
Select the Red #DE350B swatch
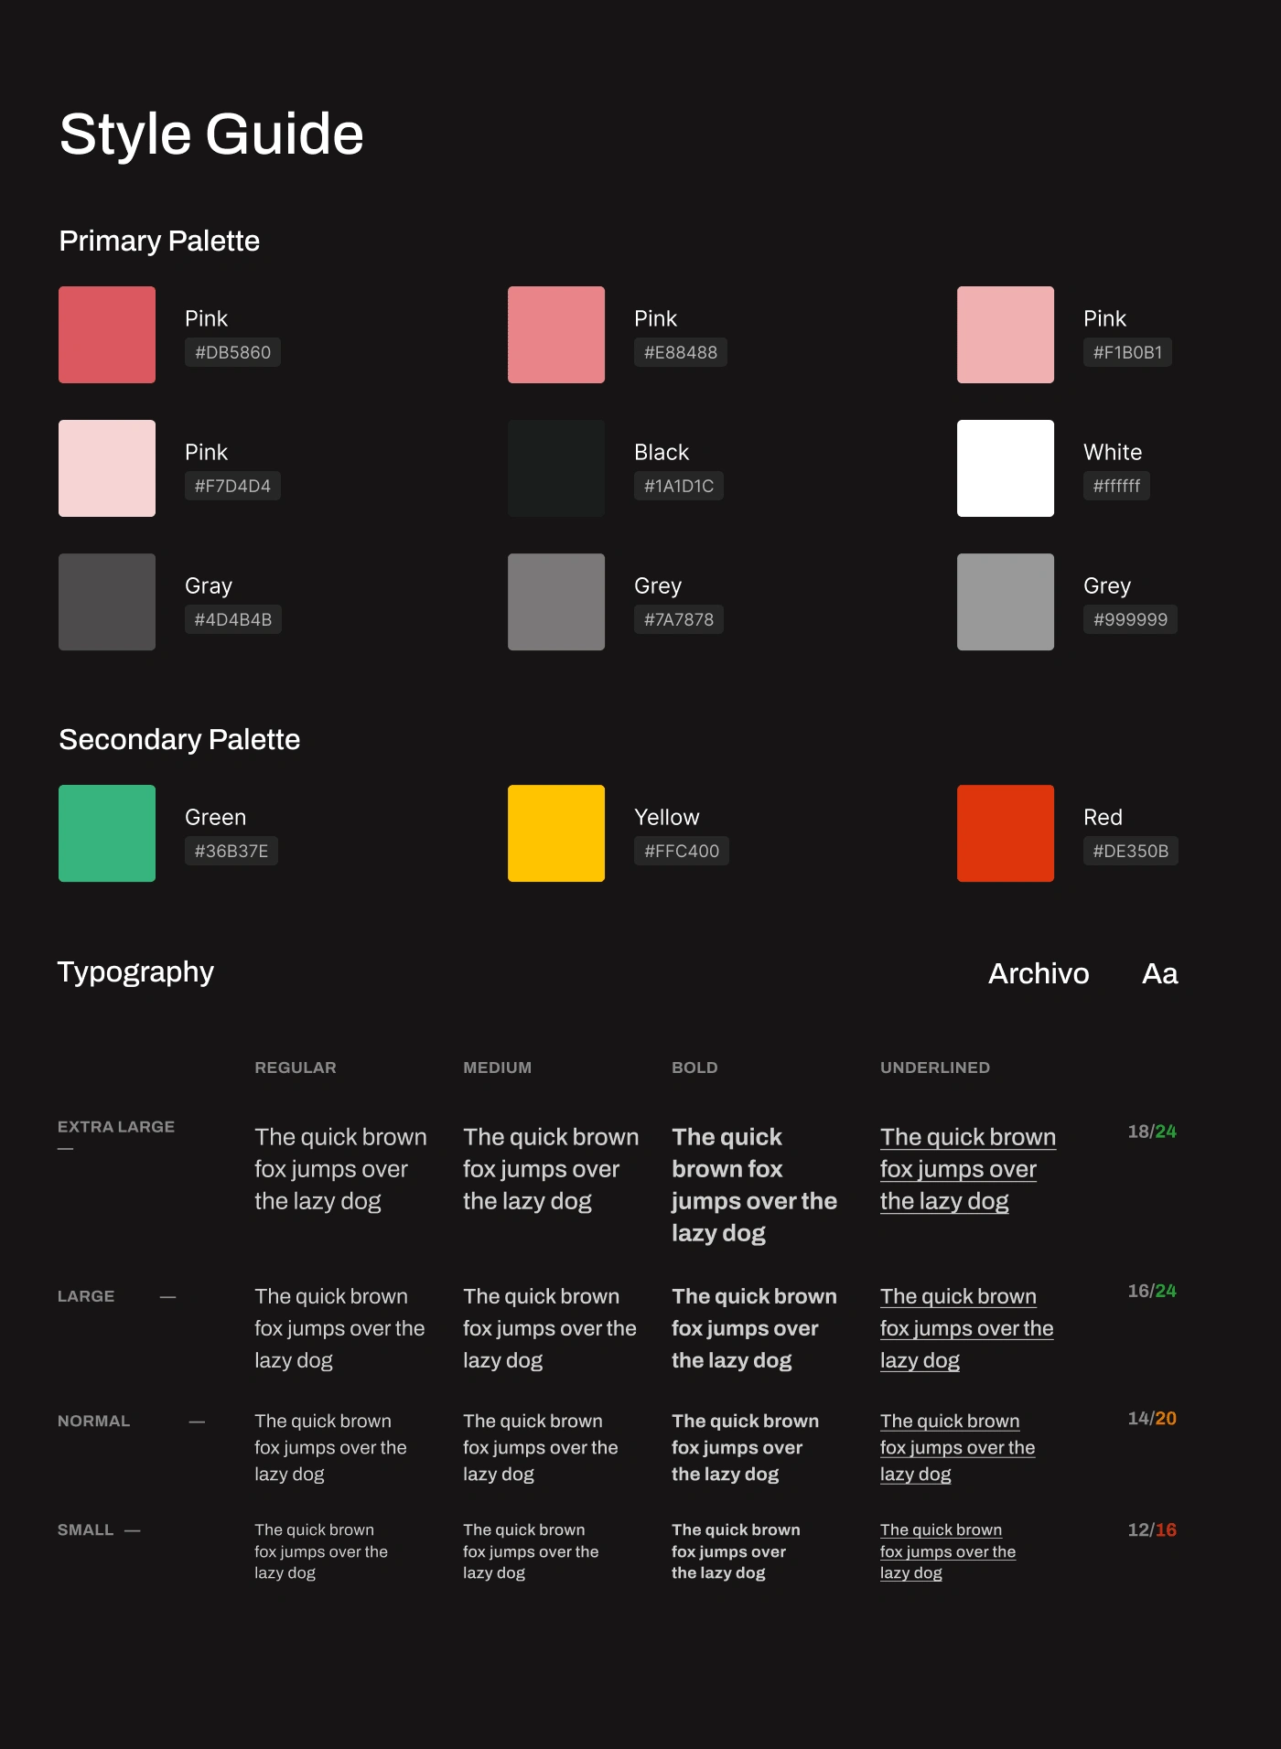(1006, 833)
